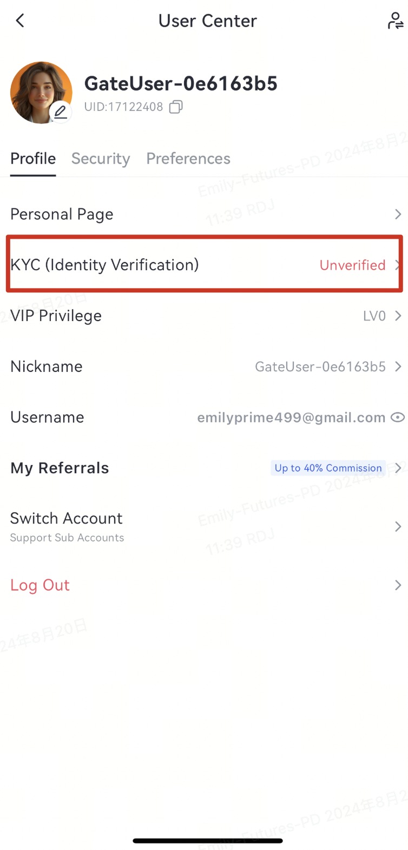Switch to the Preferences tab
This screenshot has height=850, width=408.
pyautogui.click(x=188, y=159)
